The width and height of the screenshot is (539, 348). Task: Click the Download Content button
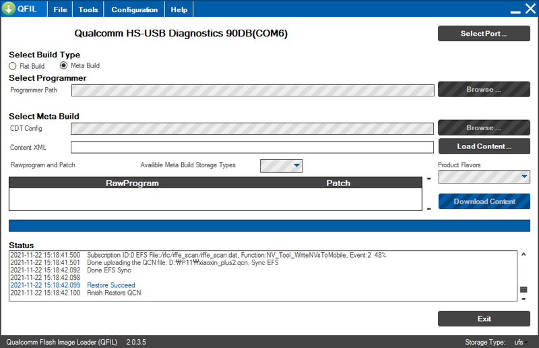tap(484, 202)
